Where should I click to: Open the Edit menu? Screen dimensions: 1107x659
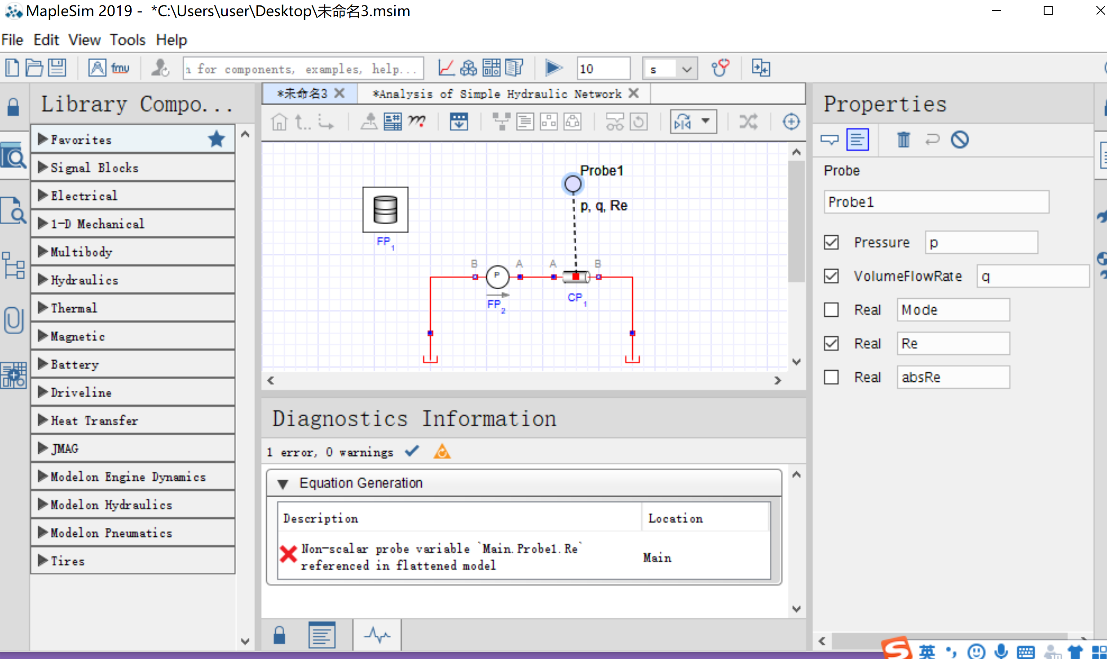[46, 40]
